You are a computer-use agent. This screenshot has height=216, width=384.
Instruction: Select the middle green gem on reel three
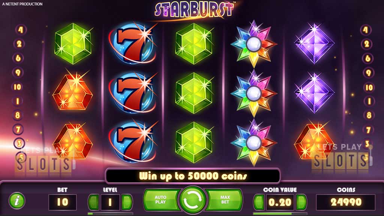click(x=194, y=93)
